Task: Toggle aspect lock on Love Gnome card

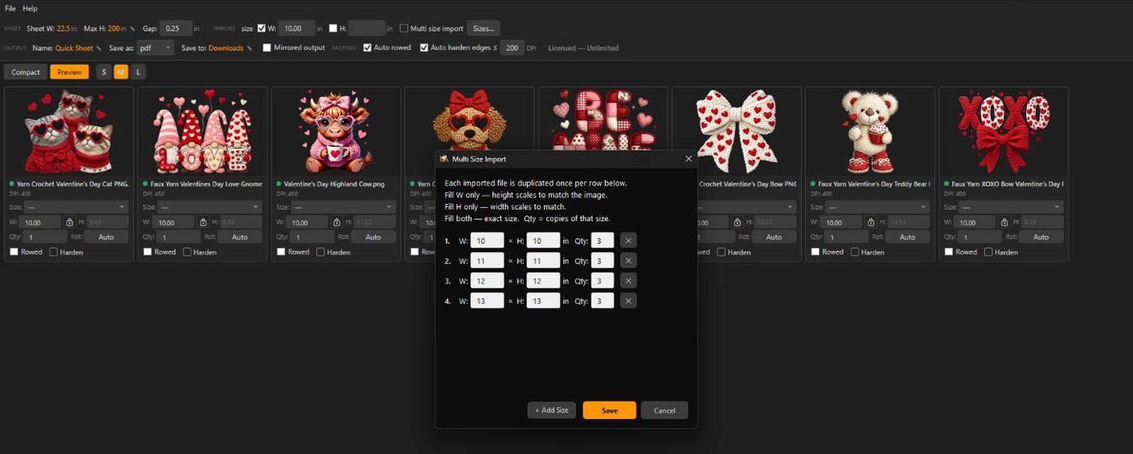Action: pyautogui.click(x=202, y=223)
